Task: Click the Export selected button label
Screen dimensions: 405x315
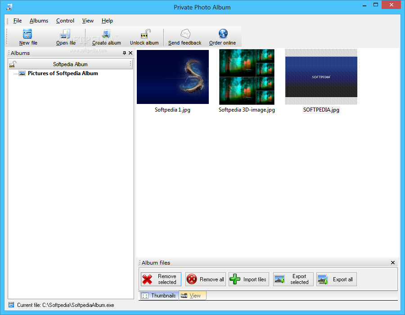Action: (x=299, y=279)
